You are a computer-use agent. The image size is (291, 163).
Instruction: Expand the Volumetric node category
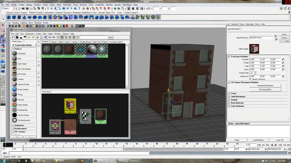point(13,125)
